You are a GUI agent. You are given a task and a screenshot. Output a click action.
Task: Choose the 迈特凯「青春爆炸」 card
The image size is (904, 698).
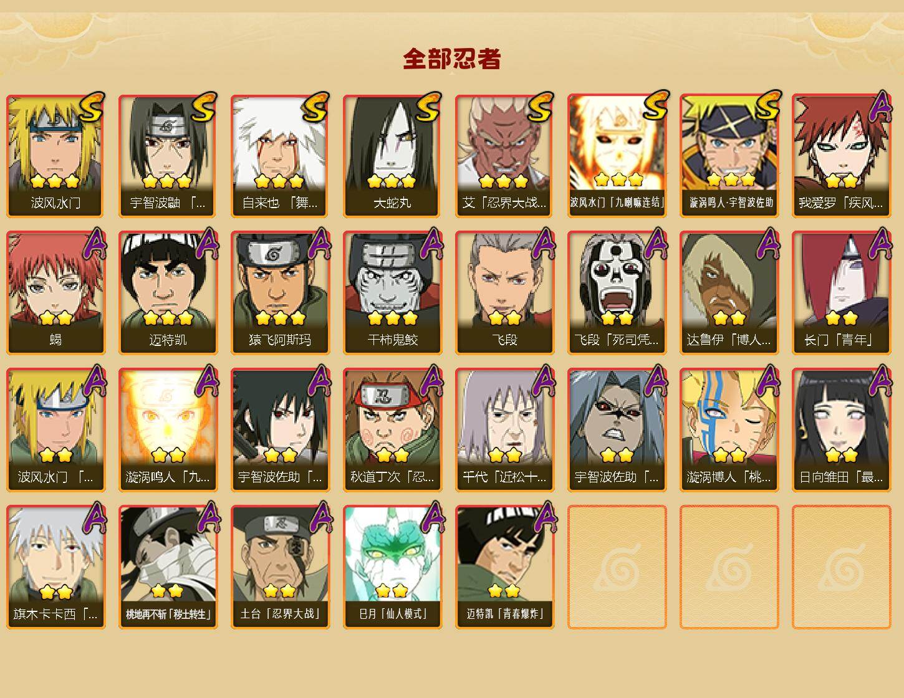point(504,567)
